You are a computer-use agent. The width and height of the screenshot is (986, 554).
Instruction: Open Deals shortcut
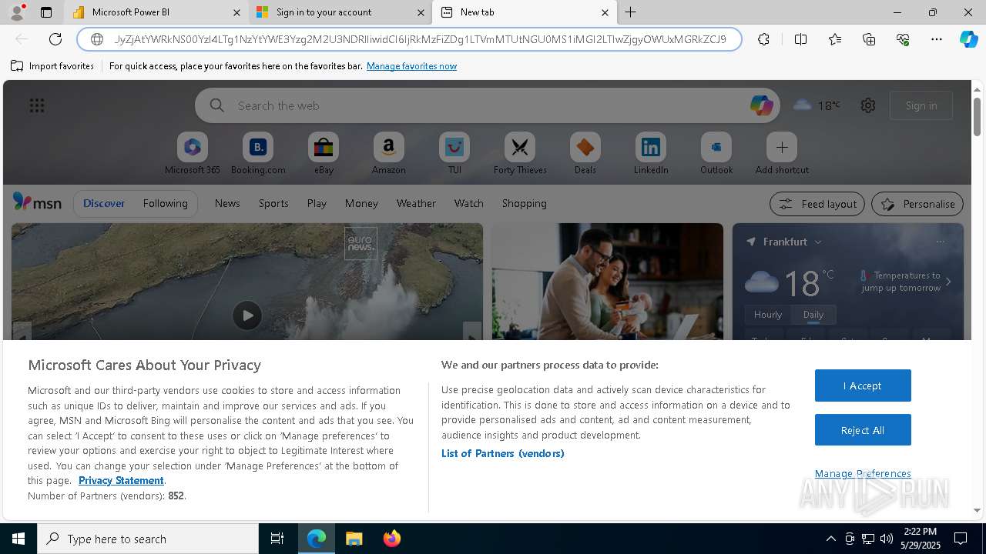coord(585,154)
